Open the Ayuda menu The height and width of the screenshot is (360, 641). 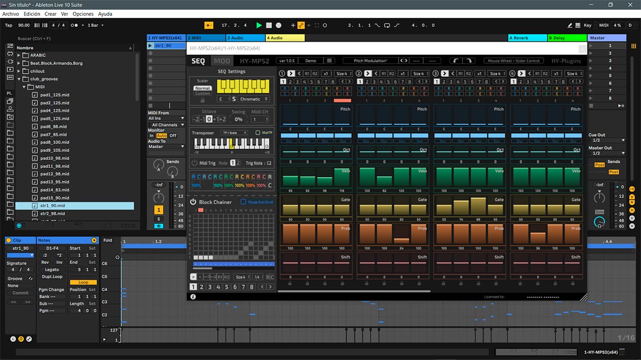click(x=105, y=14)
